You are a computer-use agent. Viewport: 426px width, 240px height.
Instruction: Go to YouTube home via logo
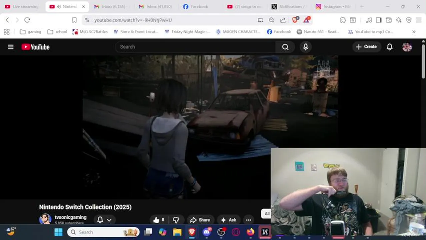click(35, 47)
